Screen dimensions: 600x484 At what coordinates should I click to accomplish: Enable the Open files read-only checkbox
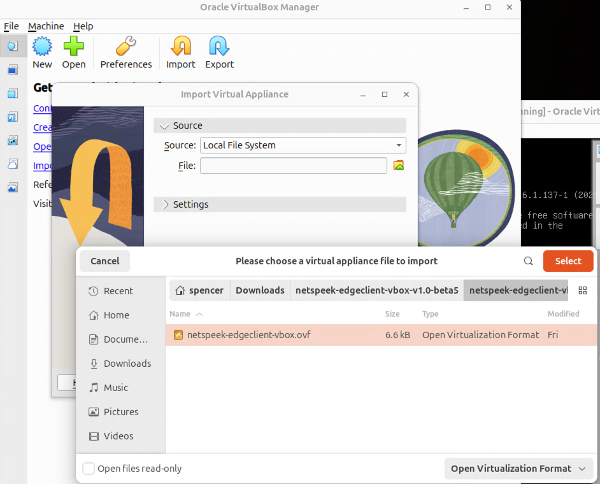click(89, 469)
